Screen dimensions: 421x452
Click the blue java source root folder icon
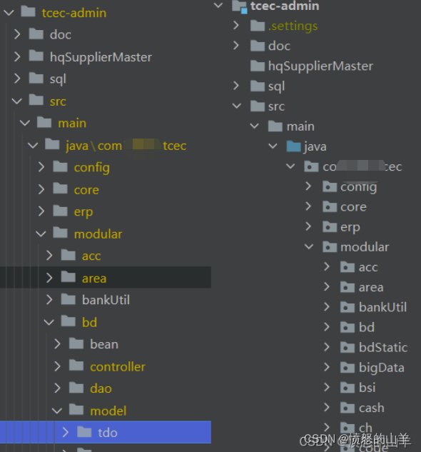(294, 146)
